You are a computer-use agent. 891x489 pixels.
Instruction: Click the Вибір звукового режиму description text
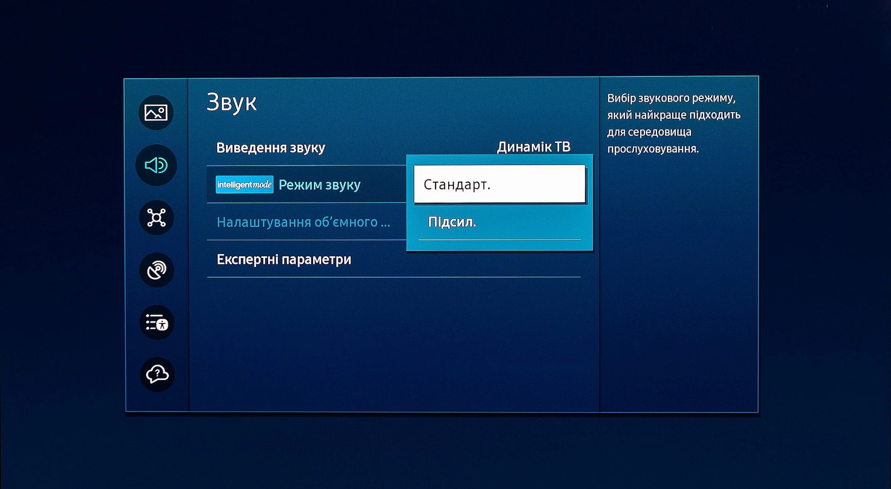[674, 123]
